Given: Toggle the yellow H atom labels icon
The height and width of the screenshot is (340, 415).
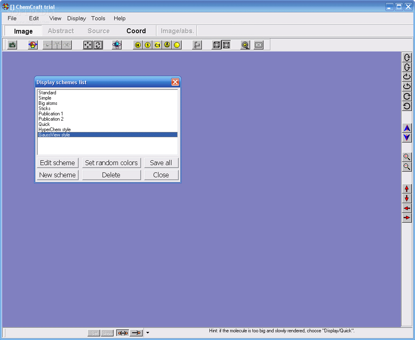Looking at the screenshot, I should point(138,45).
